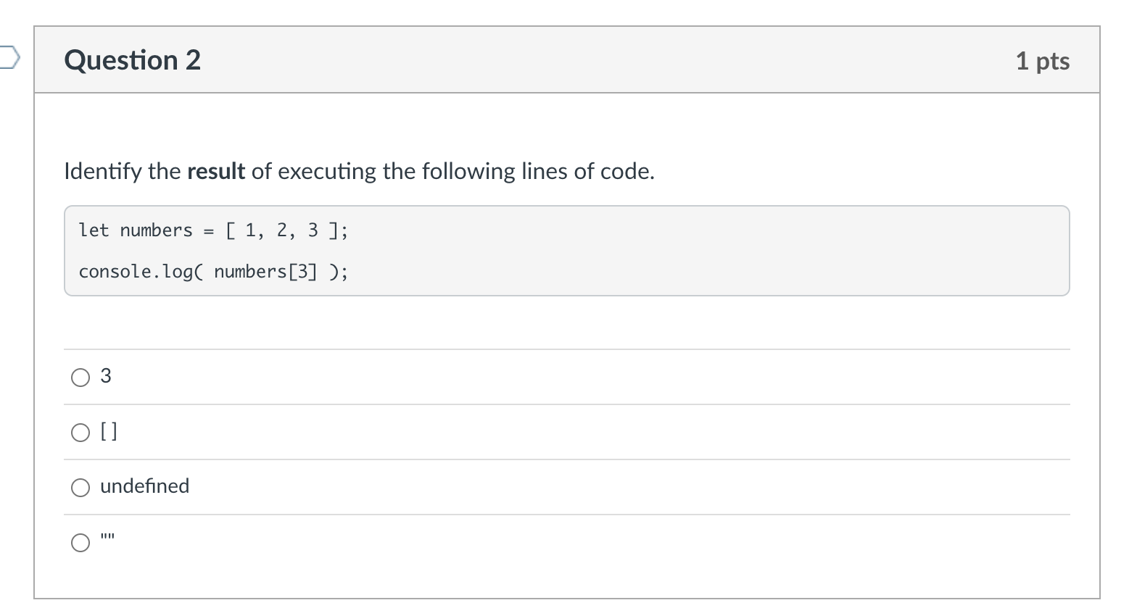Click the code block showing numbers array

coord(566,250)
